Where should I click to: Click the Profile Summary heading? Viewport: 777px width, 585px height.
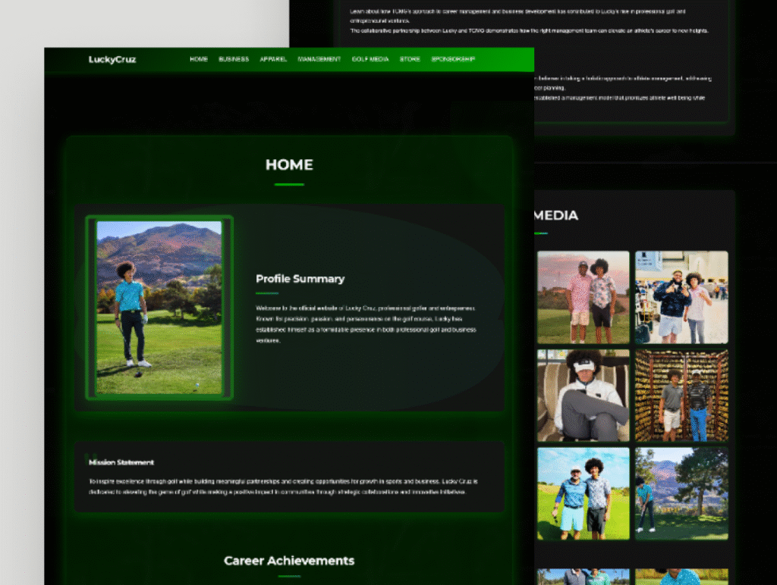click(x=300, y=279)
